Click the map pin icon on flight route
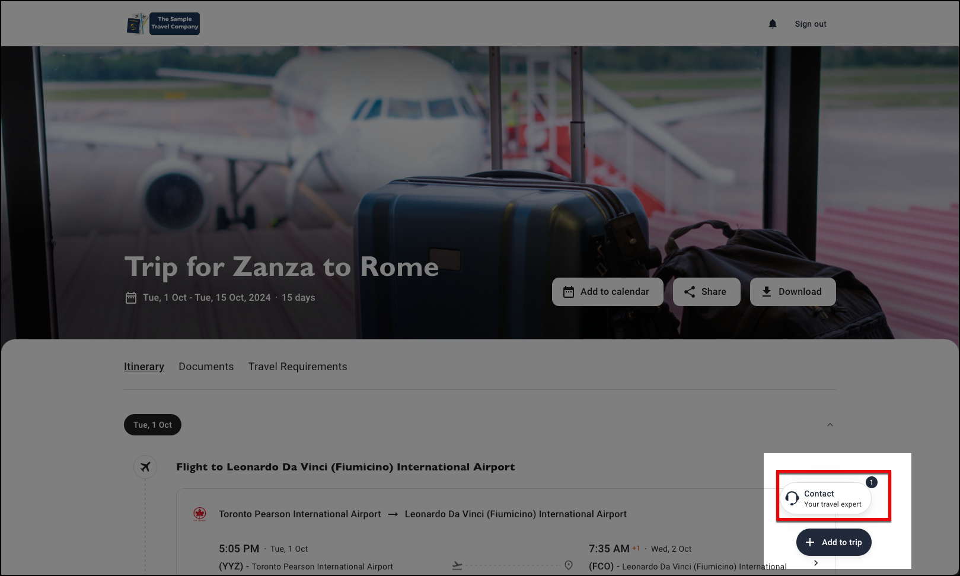960x576 pixels. click(569, 565)
